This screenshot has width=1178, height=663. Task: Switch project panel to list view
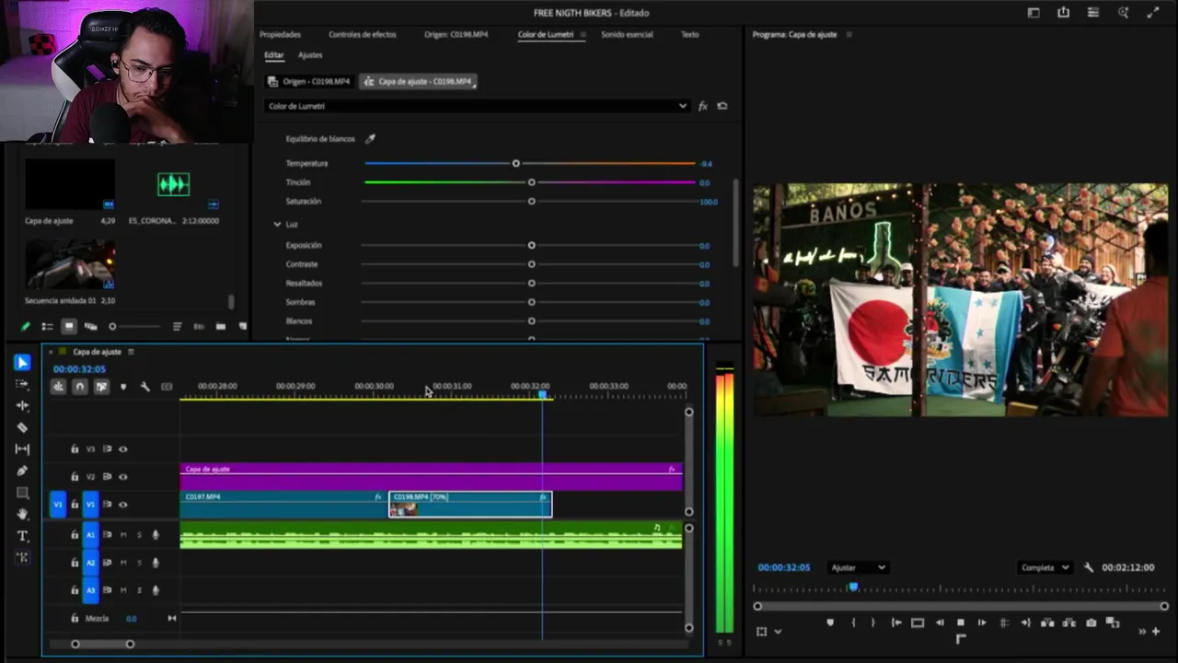(47, 326)
